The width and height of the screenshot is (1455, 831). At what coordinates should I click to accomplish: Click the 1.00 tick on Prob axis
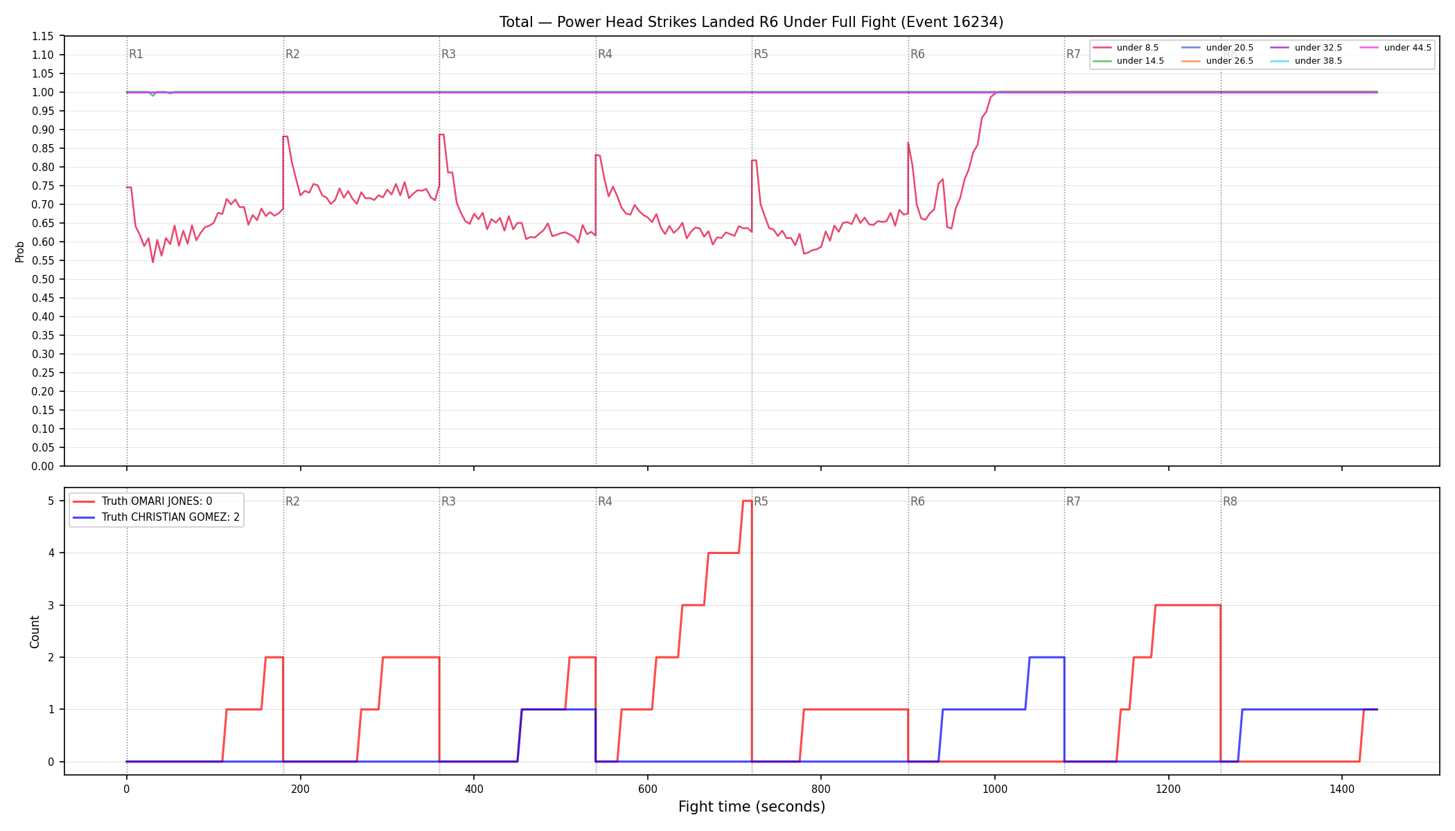click(43, 92)
